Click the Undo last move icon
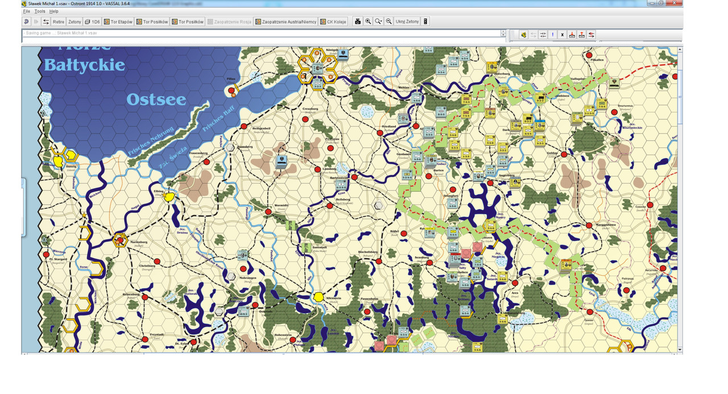Viewport: 728px width, 394px height. [x=26, y=22]
